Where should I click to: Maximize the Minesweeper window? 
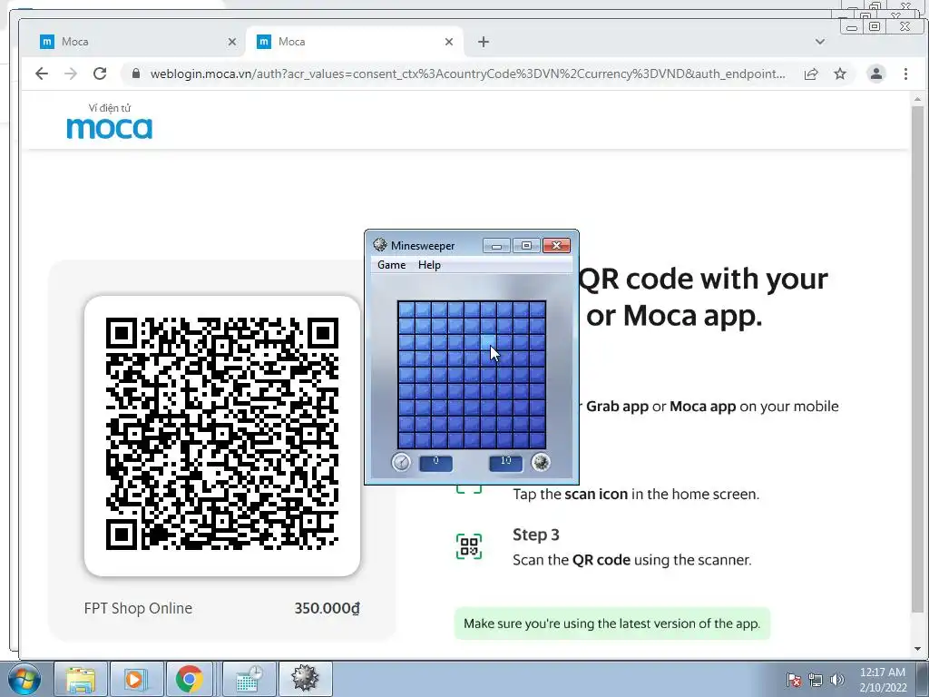(526, 245)
